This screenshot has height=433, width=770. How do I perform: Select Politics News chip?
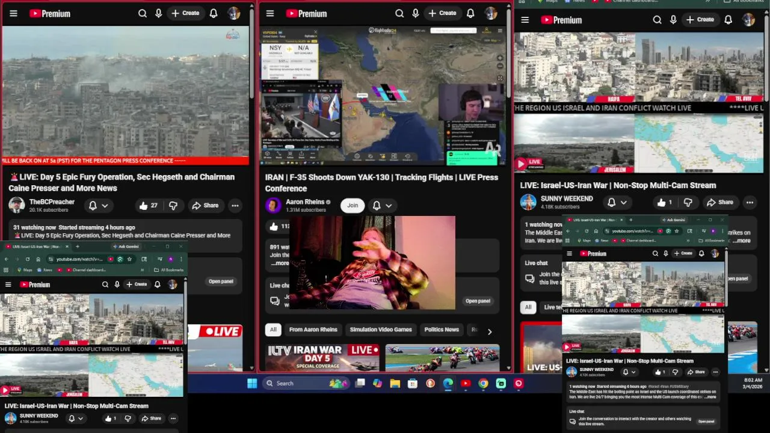(x=442, y=330)
